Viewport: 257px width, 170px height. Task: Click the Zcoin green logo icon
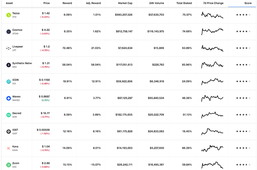8,165
